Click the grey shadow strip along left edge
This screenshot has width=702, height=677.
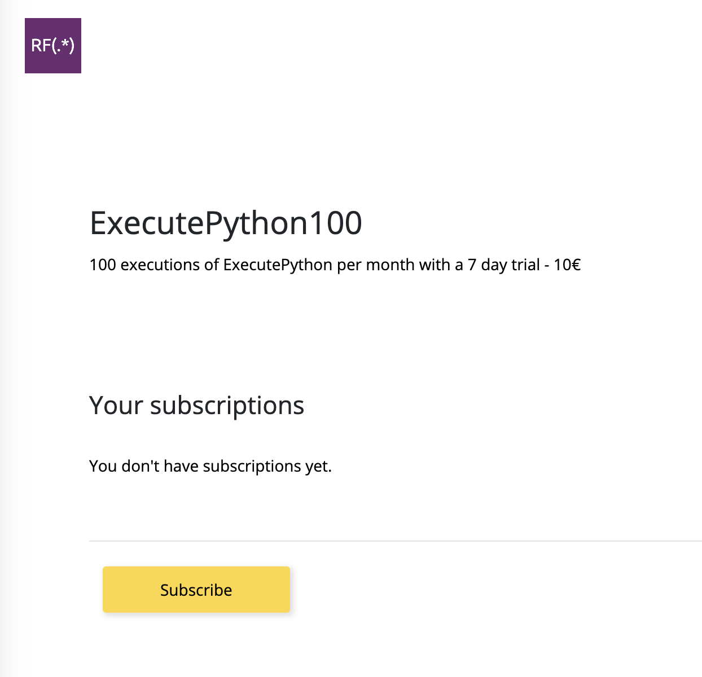coord(7,338)
